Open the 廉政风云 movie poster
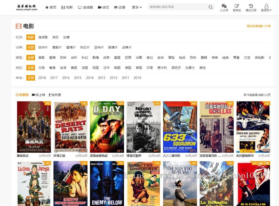Screen dimensions: 279x206 tap(34, 127)
